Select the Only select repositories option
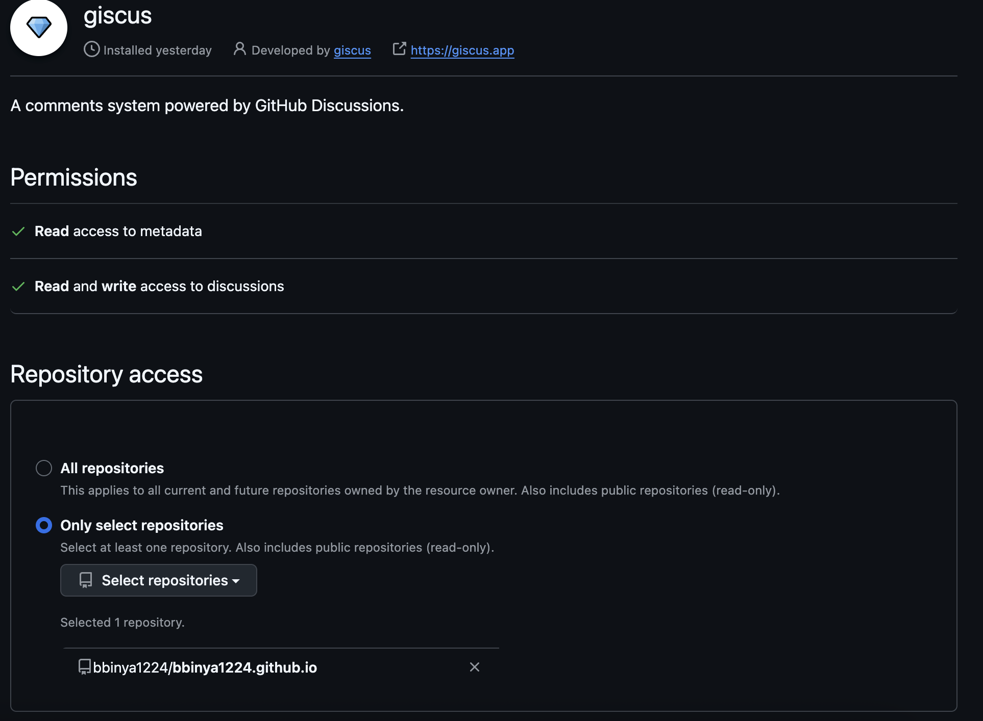 click(44, 525)
